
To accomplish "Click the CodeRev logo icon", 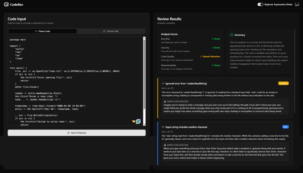I will (6, 5).
